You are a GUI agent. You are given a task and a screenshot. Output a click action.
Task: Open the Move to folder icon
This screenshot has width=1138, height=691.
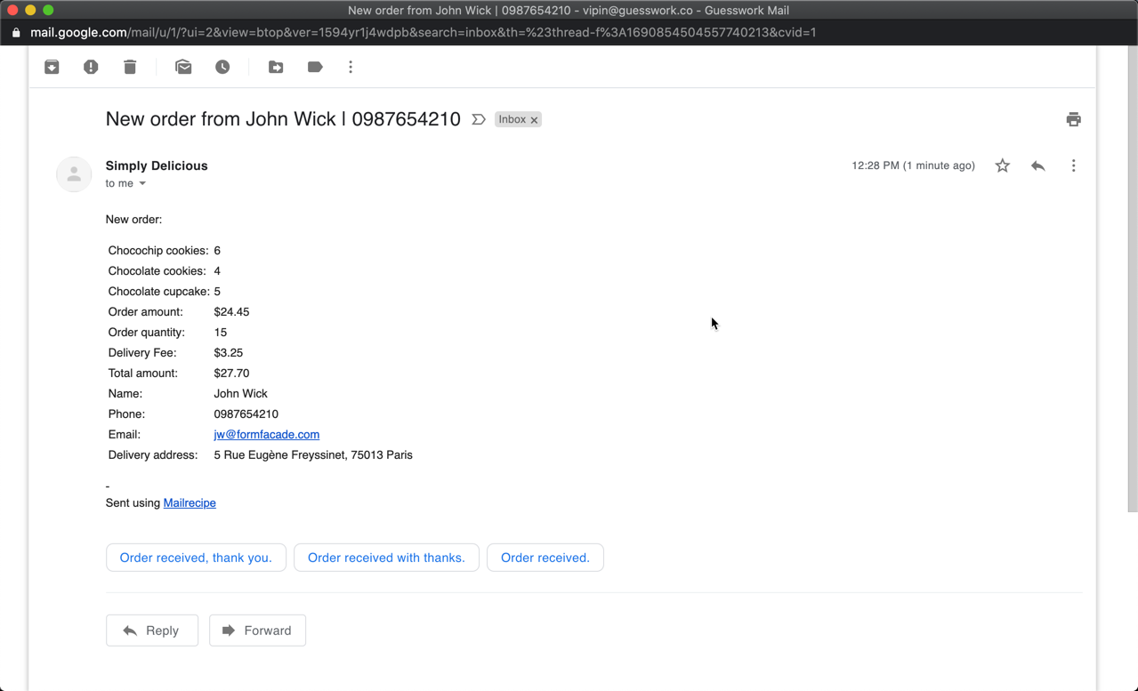276,68
